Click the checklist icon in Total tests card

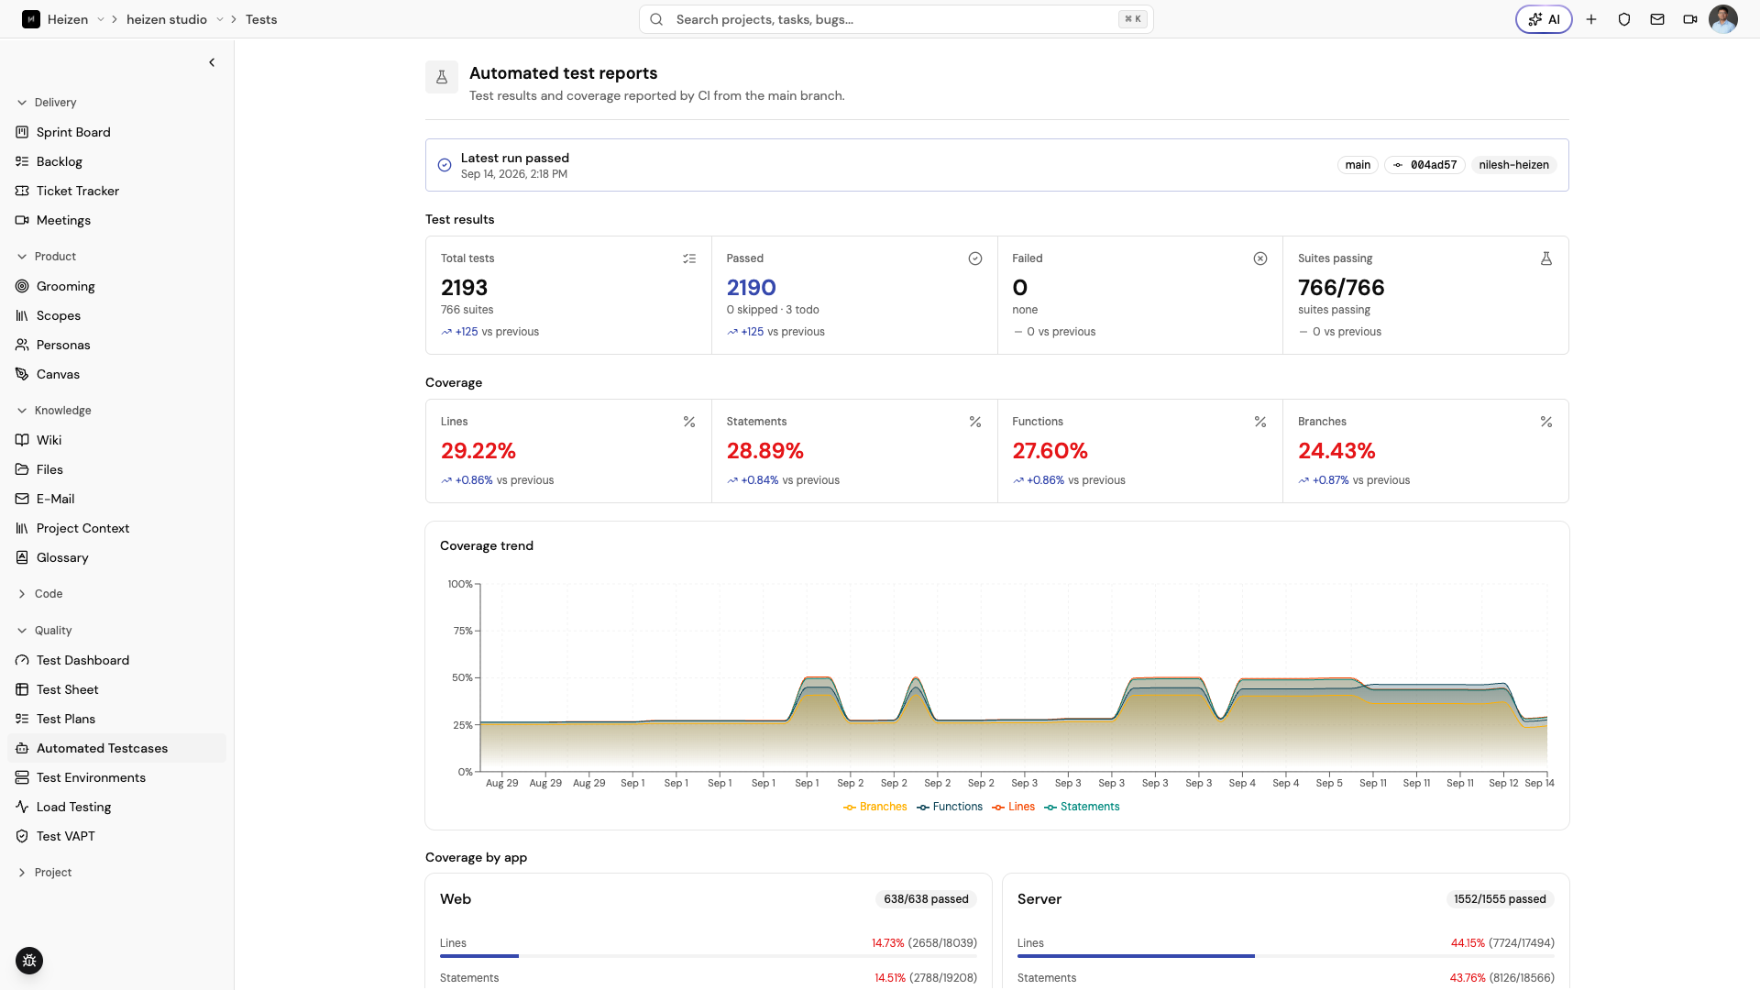[x=689, y=258]
